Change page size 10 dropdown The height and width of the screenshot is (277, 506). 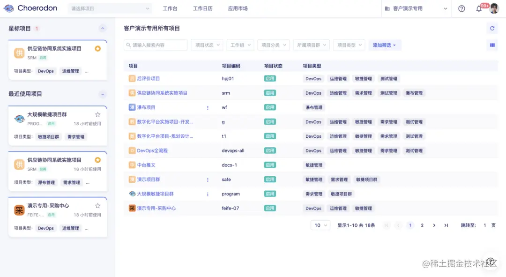(320, 225)
